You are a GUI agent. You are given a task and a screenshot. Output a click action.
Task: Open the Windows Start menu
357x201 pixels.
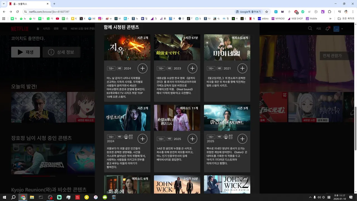click(4, 197)
